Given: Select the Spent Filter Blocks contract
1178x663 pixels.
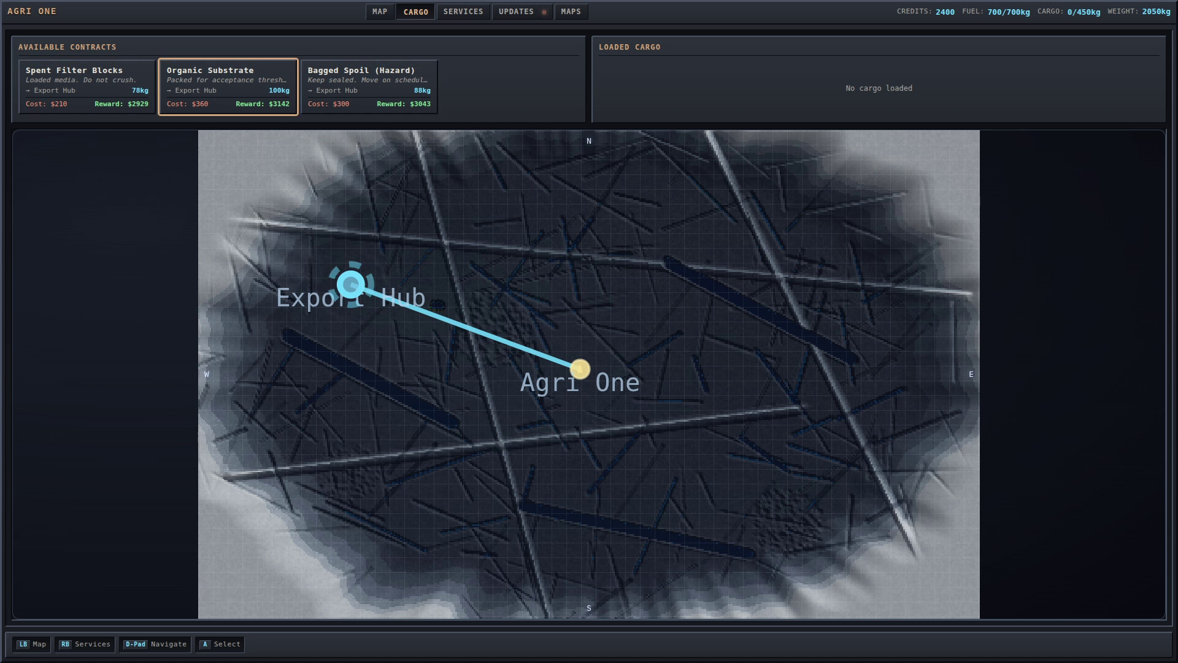Looking at the screenshot, I should coord(87,86).
